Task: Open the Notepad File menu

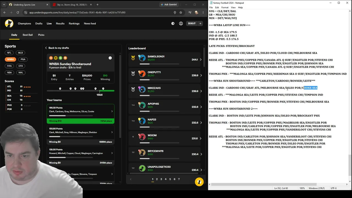Action: coord(211,7)
